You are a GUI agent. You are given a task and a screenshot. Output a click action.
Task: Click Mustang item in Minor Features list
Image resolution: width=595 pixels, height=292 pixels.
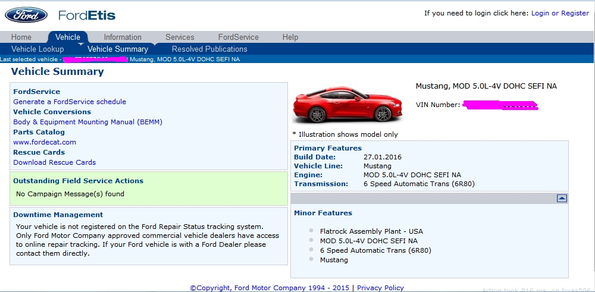pyautogui.click(x=334, y=260)
